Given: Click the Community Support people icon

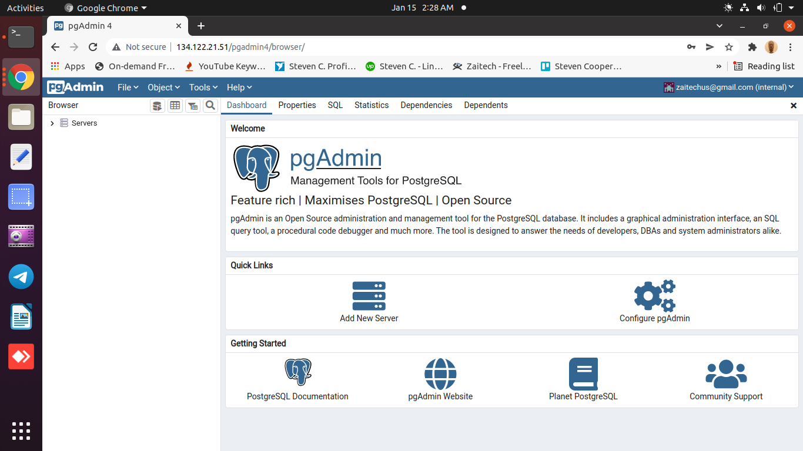Looking at the screenshot, I should click(x=726, y=374).
